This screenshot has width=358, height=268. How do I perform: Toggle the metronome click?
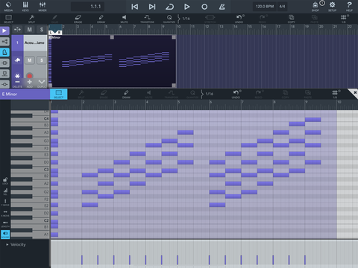pos(222,7)
